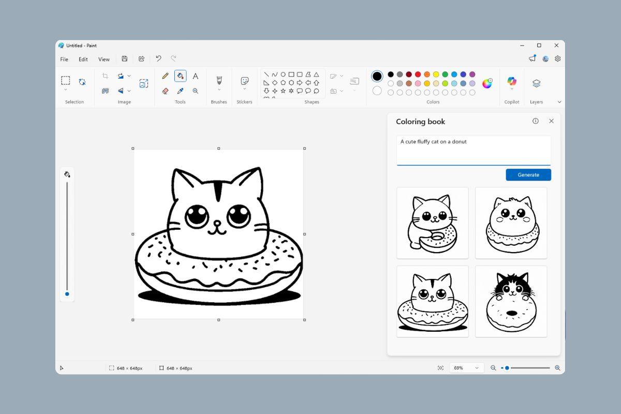Open the View menu
This screenshot has width=621, height=414.
[x=104, y=60]
